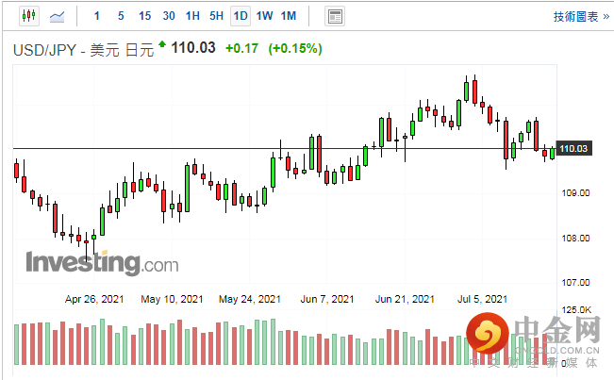Click the Jun 7, 2021 date label

point(327,300)
